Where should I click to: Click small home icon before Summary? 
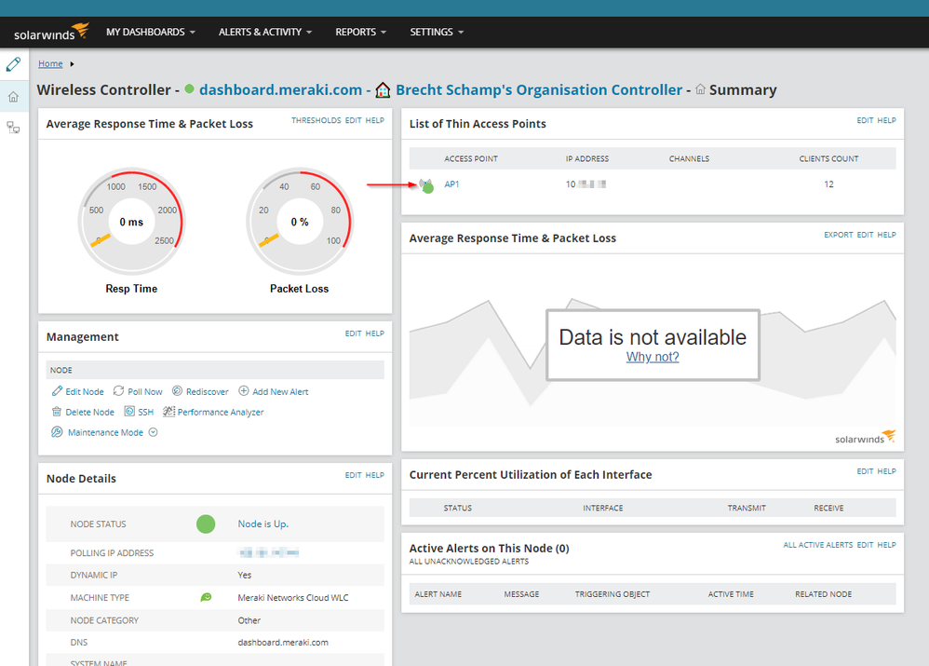[700, 89]
